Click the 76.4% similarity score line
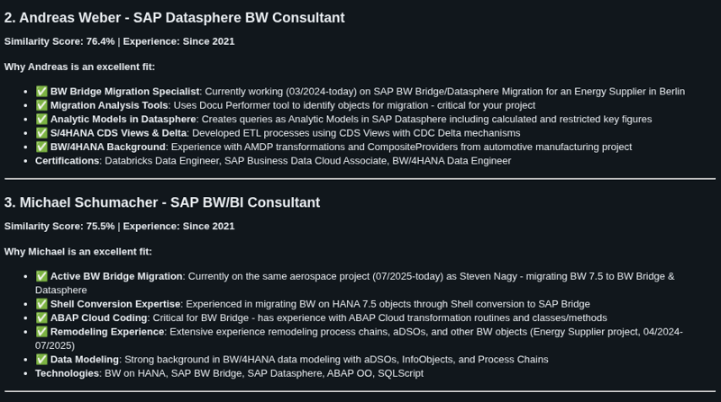This screenshot has height=402, width=721. click(119, 41)
